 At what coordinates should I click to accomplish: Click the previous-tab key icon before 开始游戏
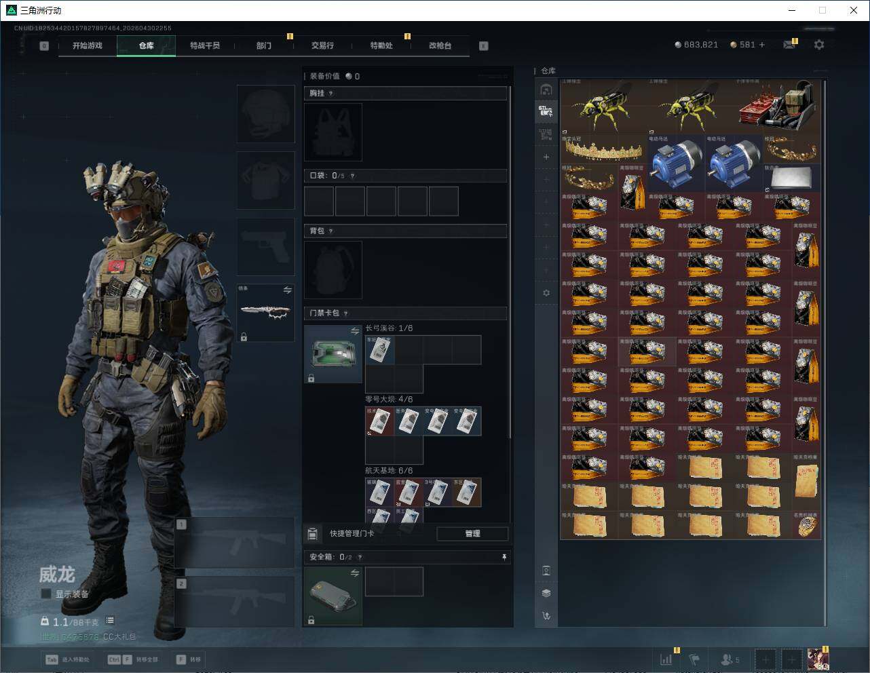[44, 46]
